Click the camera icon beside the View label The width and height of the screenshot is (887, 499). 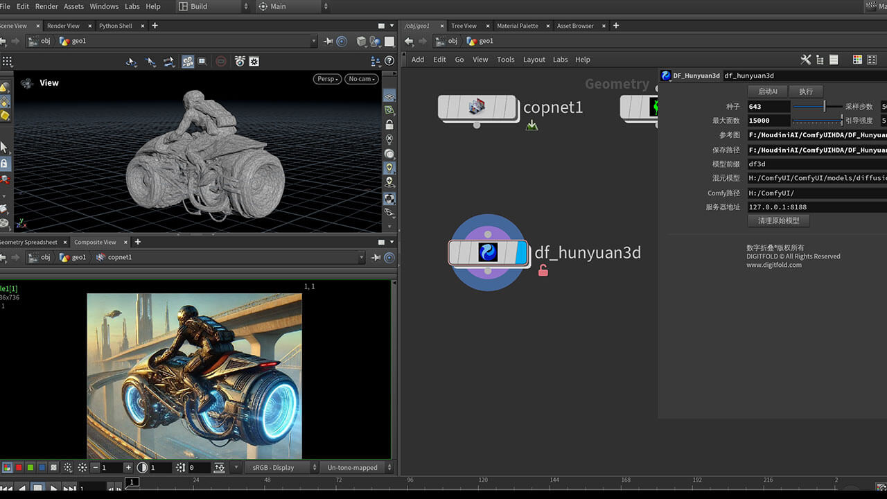pos(27,83)
